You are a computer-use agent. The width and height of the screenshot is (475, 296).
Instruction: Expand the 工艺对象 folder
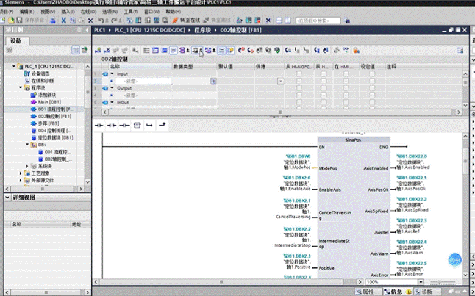21,173
